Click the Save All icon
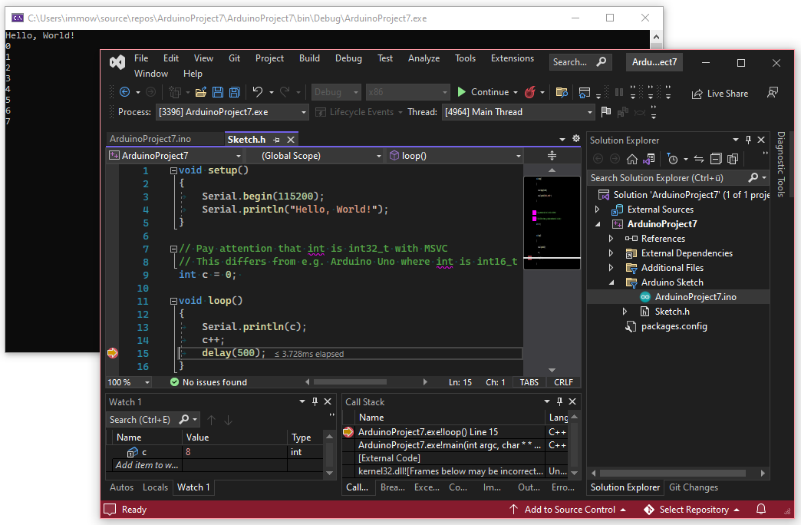The image size is (801, 525). pos(235,92)
